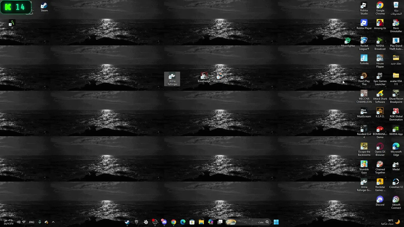Image resolution: width=404 pixels, height=227 pixels.
Task: Open Epic Games from the taskbar
Action: pyautogui.click(x=136, y=222)
